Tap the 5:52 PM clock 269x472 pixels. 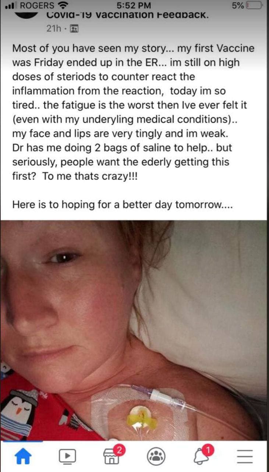(133, 6)
